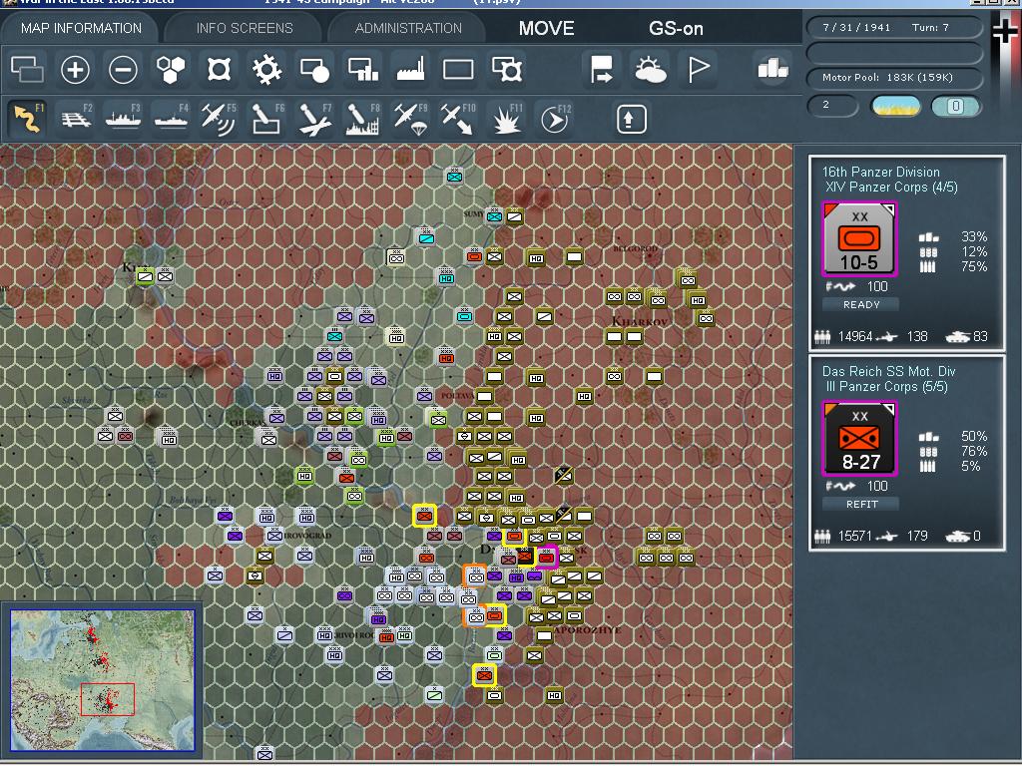Open 16th Panzer Division unit detail
Screen dimensions: 1022x766
point(880,172)
